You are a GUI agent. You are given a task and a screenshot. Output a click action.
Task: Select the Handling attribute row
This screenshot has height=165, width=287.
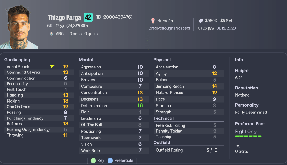(37, 95)
